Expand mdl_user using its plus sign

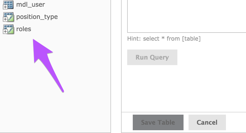tap(5, 7)
